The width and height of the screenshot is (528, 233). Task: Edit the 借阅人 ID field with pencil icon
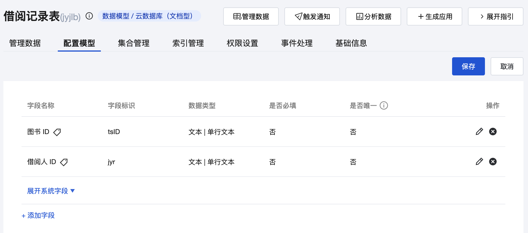pos(479,162)
